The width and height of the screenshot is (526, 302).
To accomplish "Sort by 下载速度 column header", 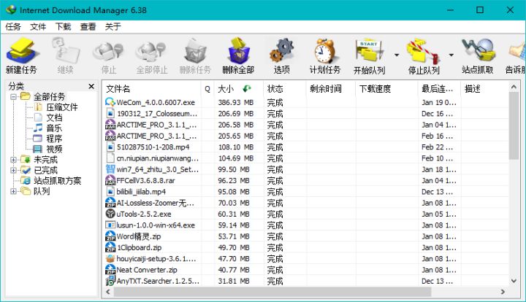I will (386, 89).
